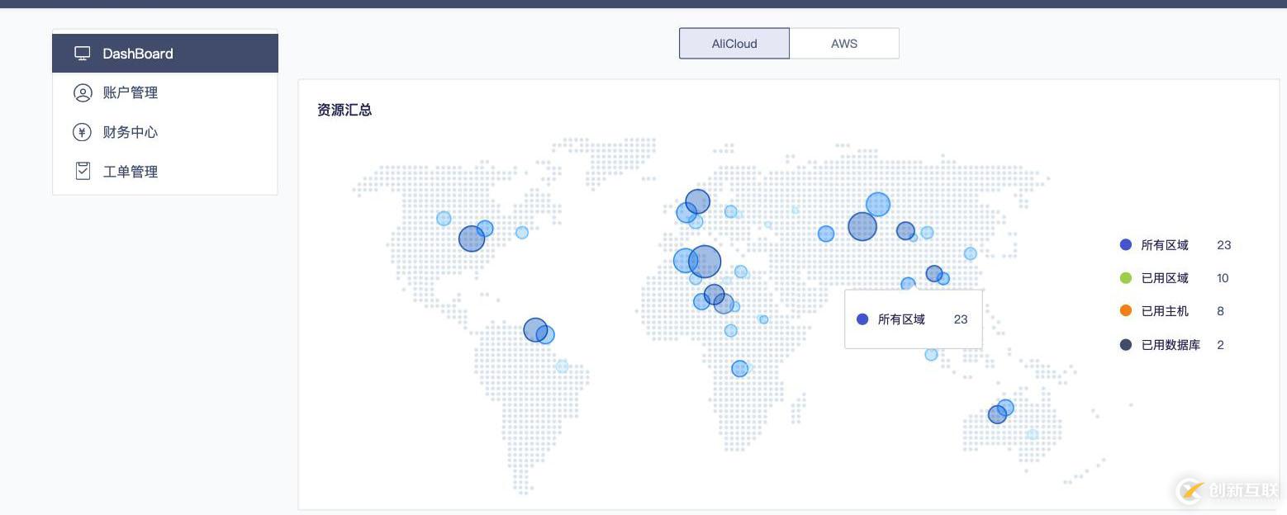Click the 财务中心 yen icon
This screenshot has width=1287, height=515.
click(x=82, y=132)
